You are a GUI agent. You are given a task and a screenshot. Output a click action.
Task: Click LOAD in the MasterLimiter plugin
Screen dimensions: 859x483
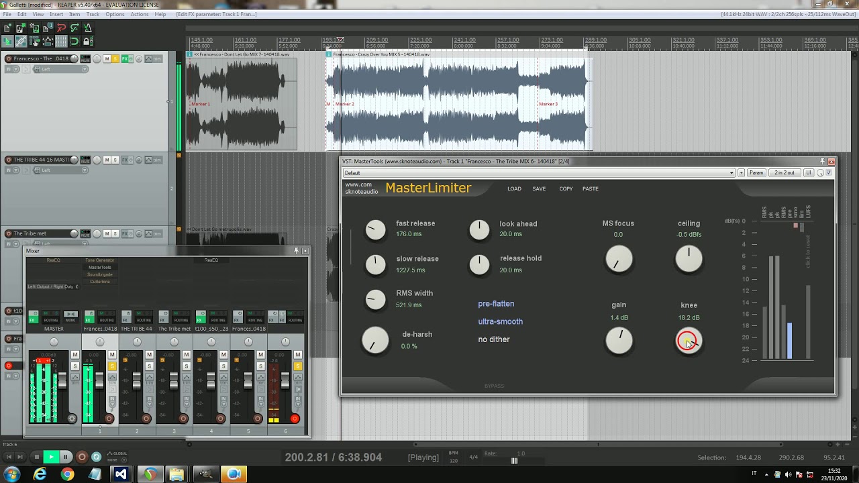tap(514, 189)
